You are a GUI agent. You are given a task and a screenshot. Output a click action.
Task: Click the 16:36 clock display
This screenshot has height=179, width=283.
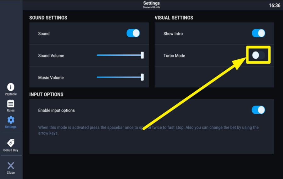[275, 5]
